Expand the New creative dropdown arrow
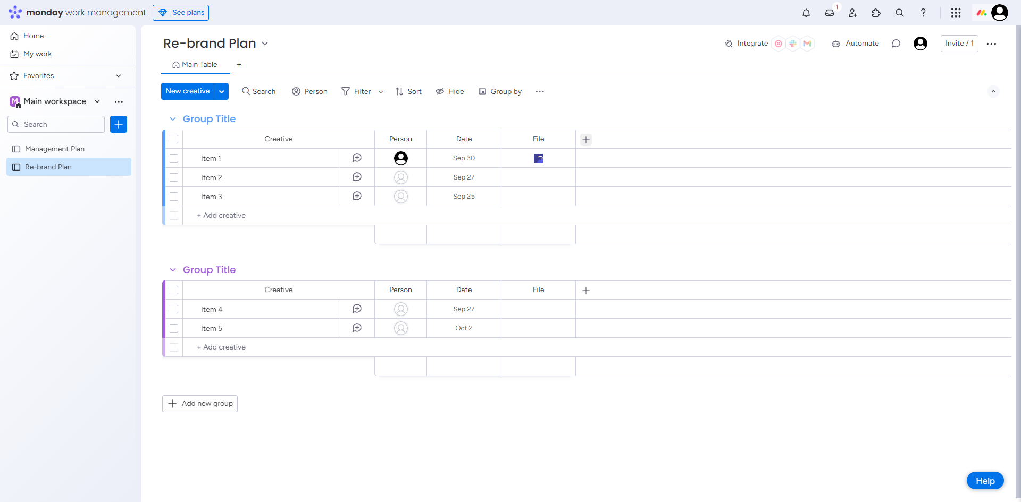The height and width of the screenshot is (502, 1021). (x=222, y=91)
